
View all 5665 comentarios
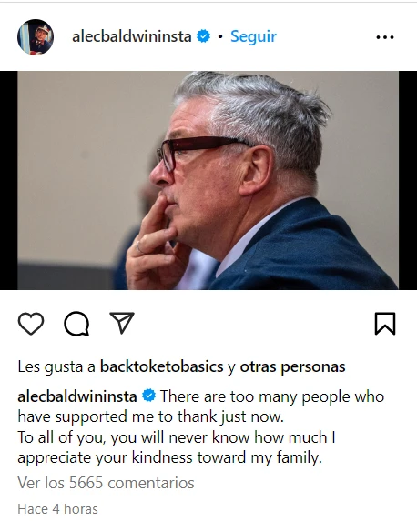point(106,483)
